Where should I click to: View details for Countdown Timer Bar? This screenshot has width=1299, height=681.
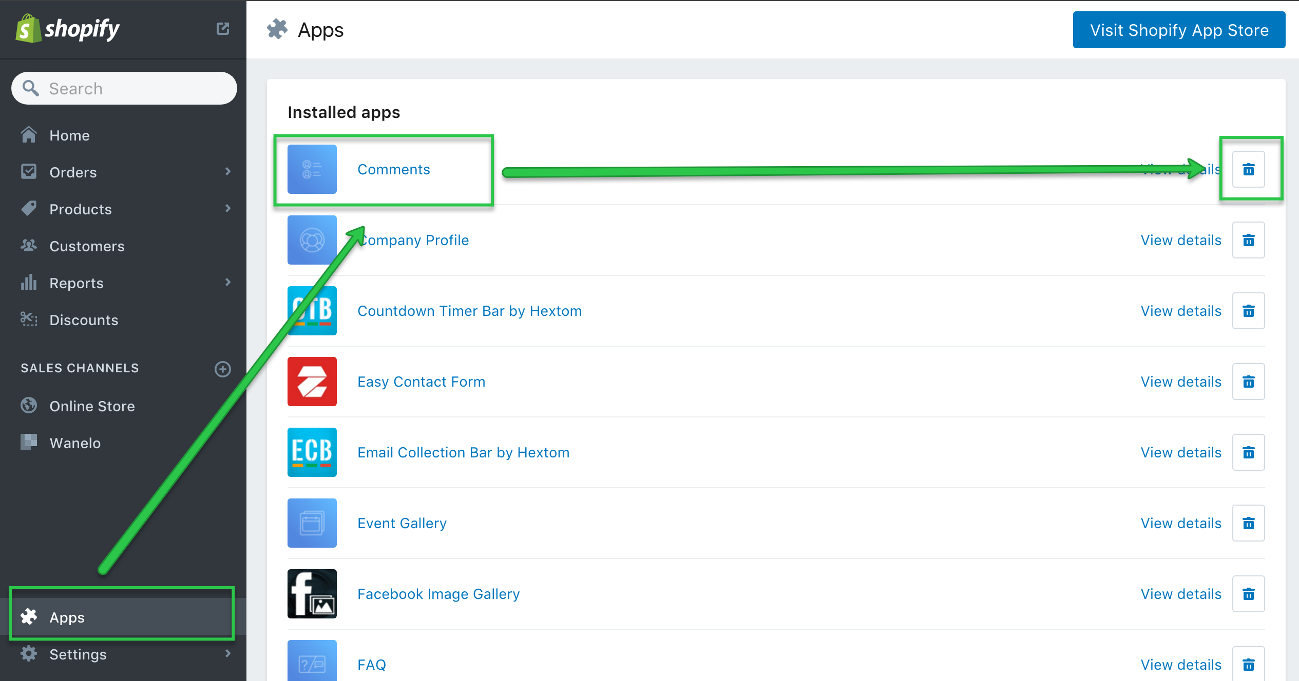tap(1181, 311)
